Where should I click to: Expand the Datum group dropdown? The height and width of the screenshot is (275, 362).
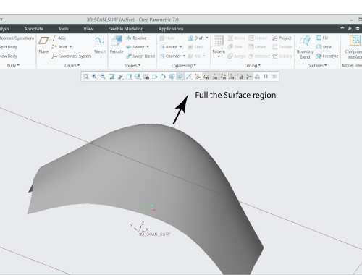(72, 65)
